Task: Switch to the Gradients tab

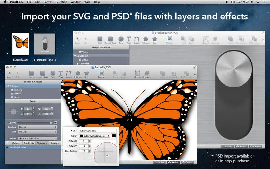Action: (x=29, y=143)
